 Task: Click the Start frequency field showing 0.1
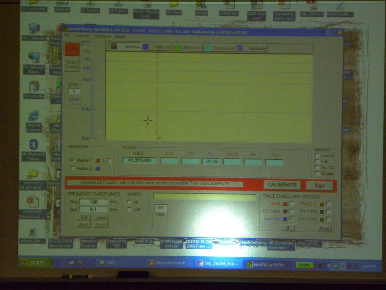(93, 209)
